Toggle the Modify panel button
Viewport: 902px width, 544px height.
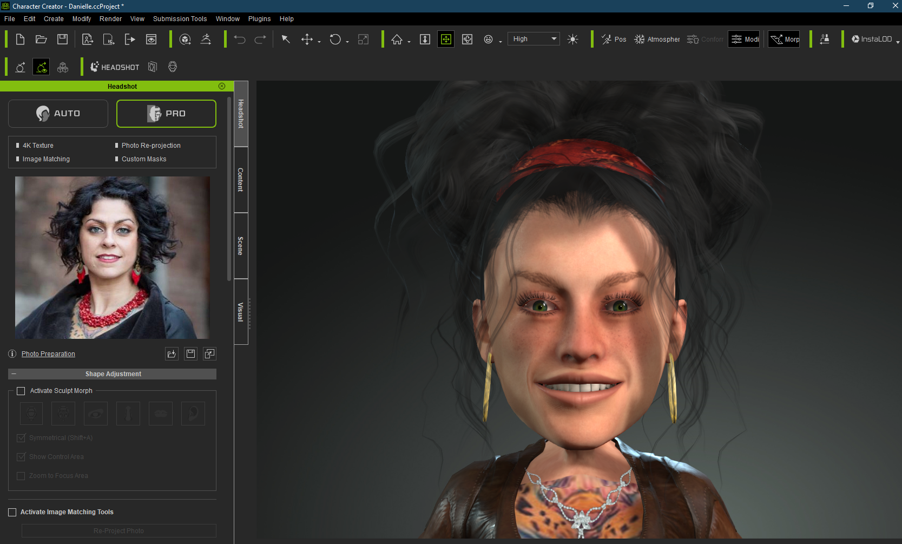tap(744, 39)
